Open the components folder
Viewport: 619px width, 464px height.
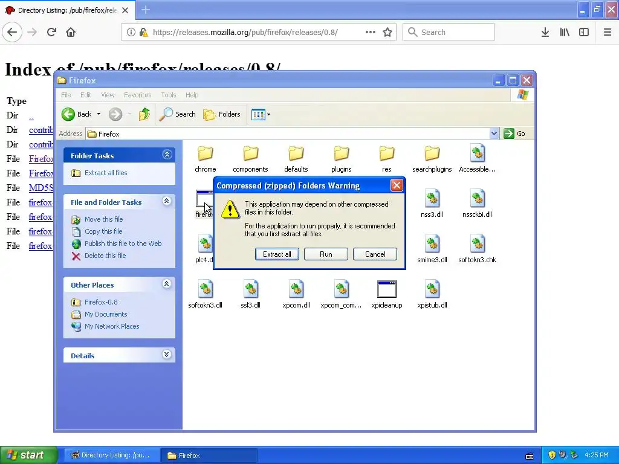click(250, 159)
